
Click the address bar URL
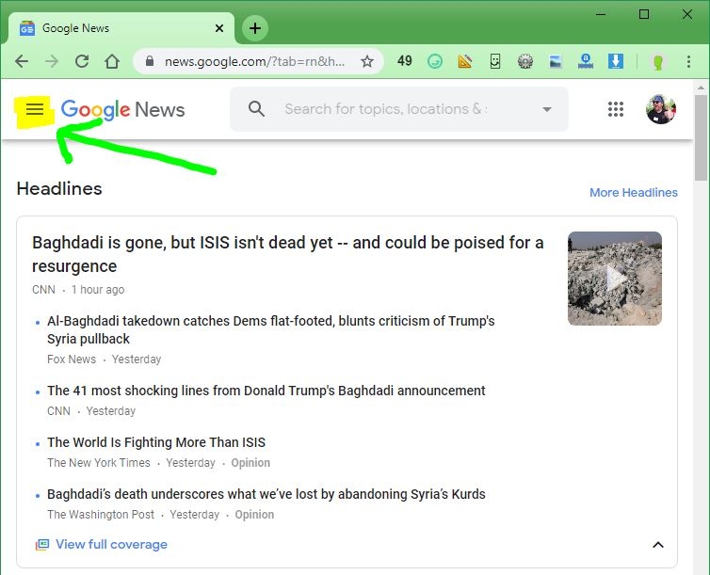click(x=254, y=61)
